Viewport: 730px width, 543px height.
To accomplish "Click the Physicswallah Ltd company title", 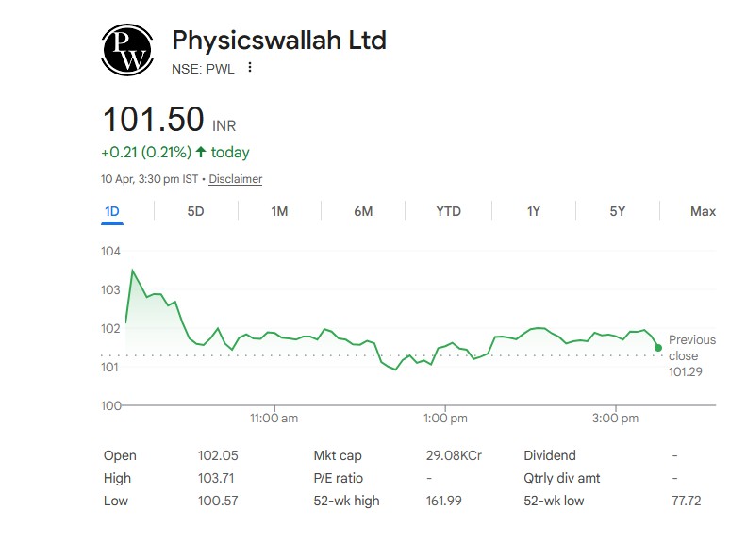I will coord(279,41).
